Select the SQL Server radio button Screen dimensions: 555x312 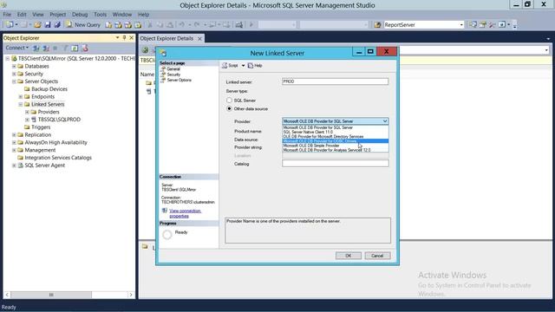click(x=229, y=101)
